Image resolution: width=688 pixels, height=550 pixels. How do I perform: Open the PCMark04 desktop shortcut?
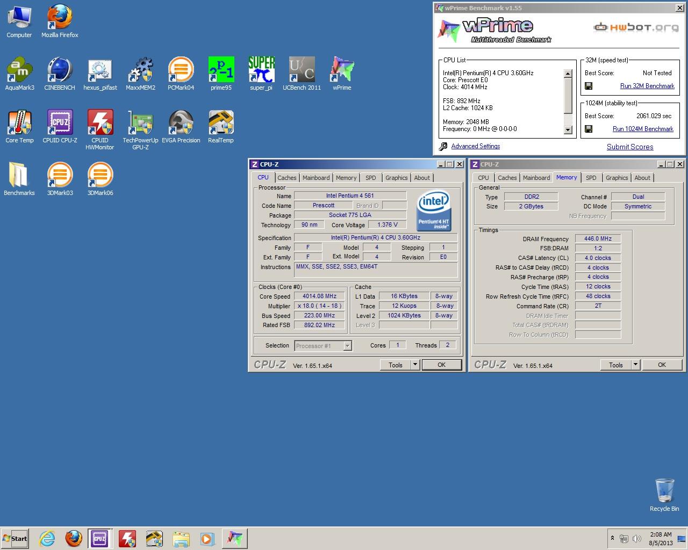[181, 74]
